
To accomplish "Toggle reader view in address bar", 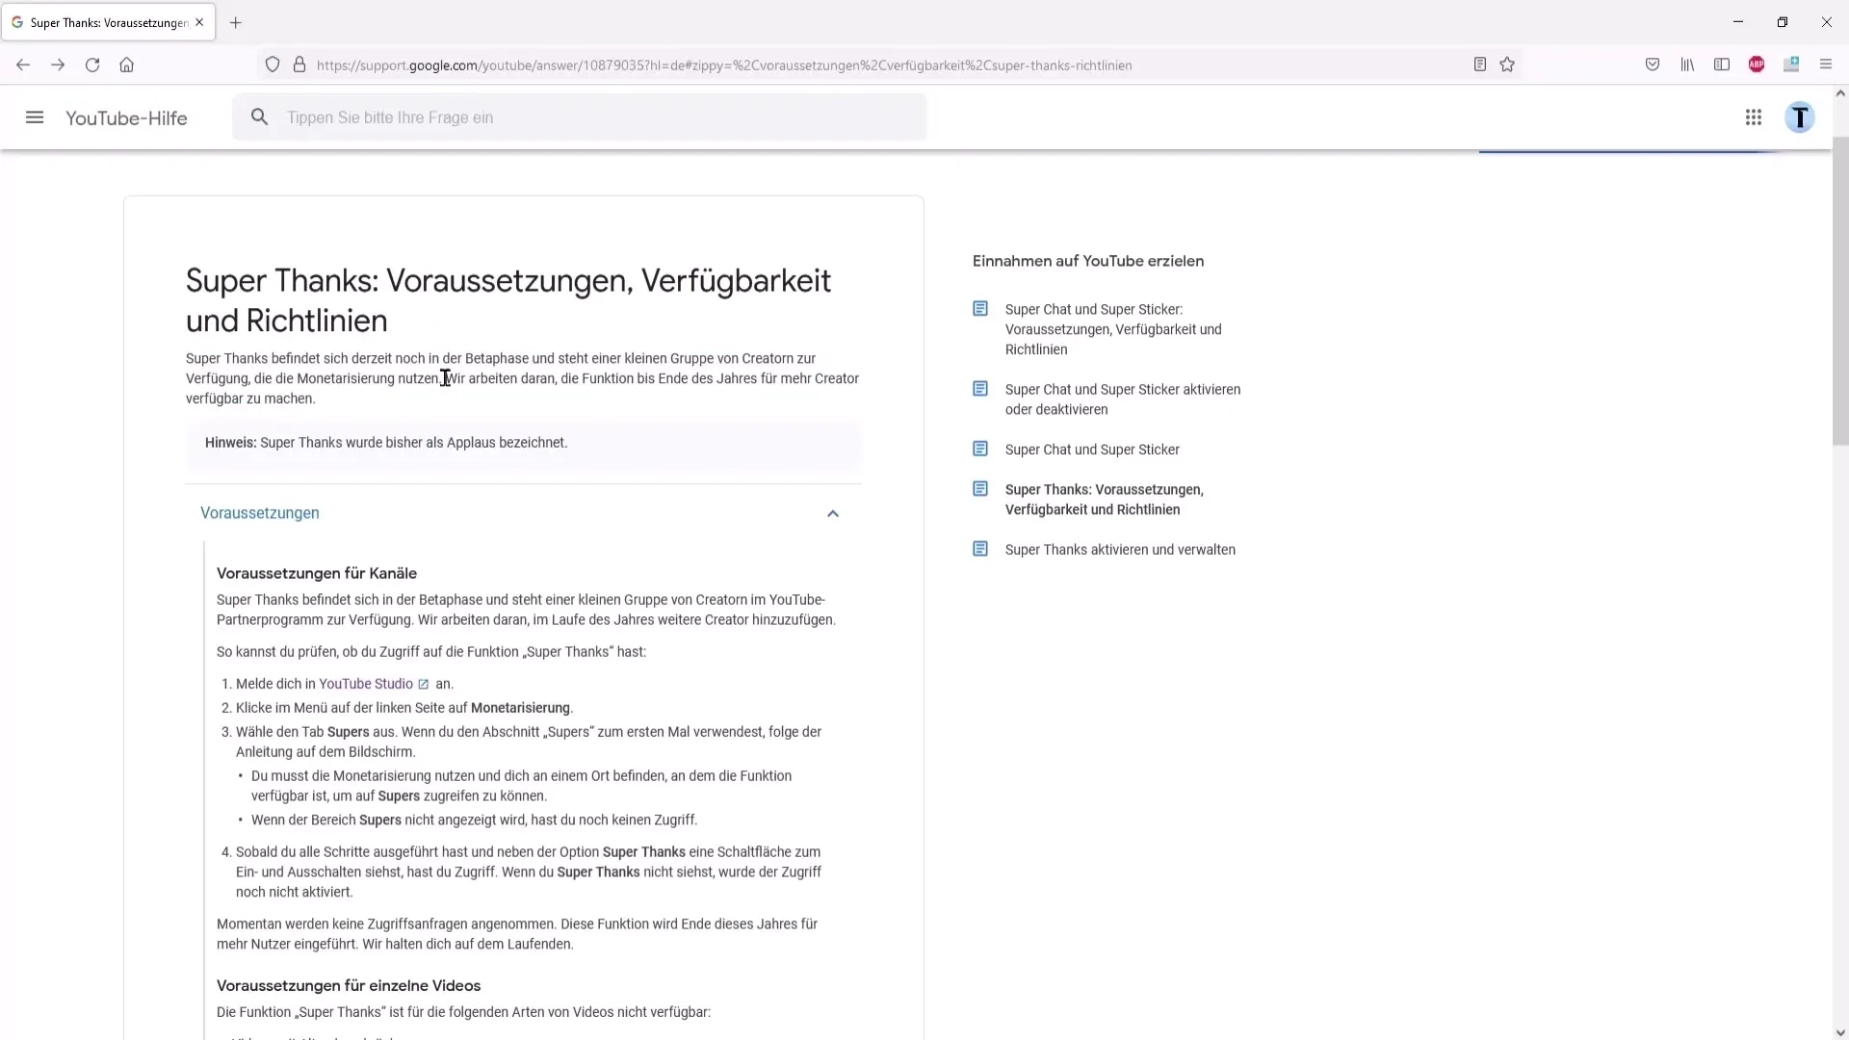I will click(x=1480, y=65).
